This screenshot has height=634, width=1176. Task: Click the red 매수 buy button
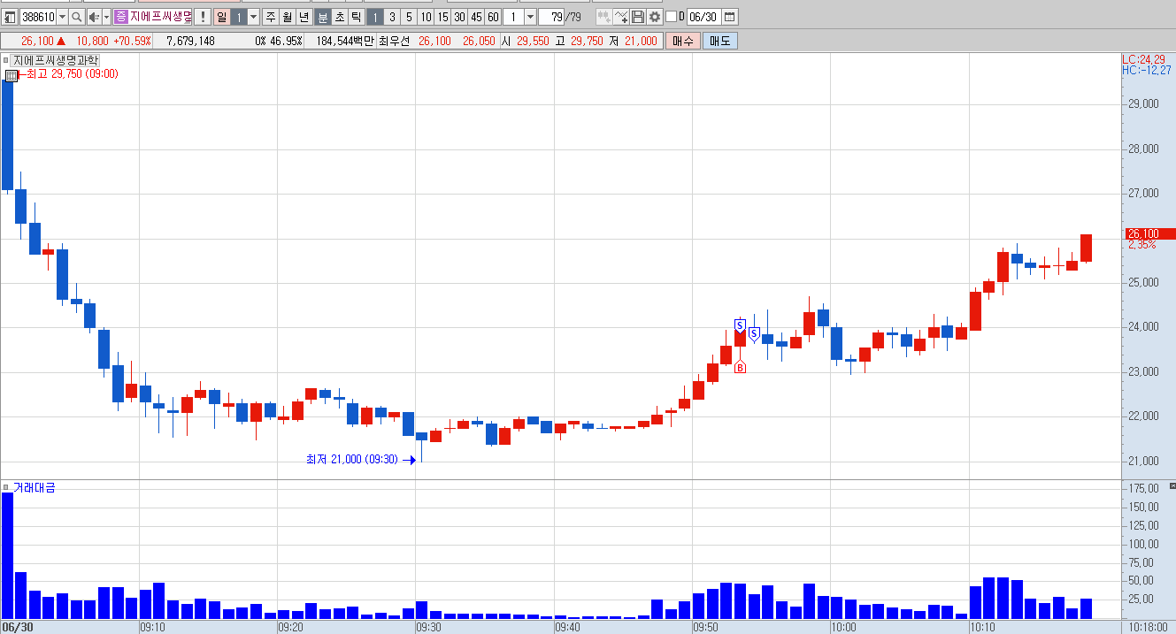683,41
